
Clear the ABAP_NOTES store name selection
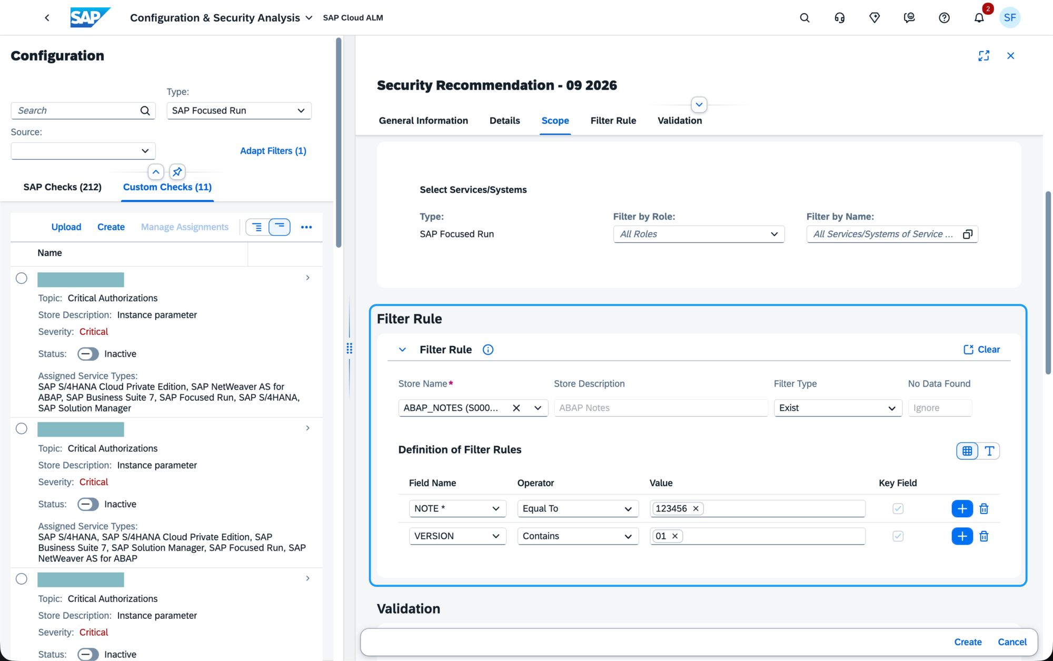(x=516, y=408)
